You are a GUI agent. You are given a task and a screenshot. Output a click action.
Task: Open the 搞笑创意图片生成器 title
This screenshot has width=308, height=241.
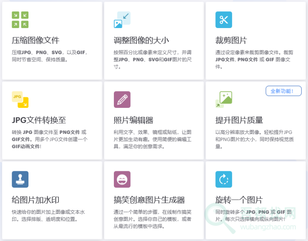[x=149, y=200]
